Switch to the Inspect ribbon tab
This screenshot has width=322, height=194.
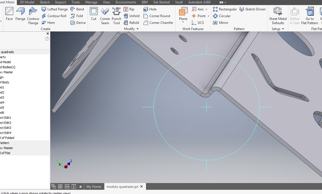click(x=60, y=2)
